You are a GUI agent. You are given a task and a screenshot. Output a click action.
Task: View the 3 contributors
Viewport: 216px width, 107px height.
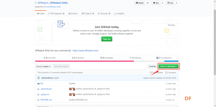(x=164, y=58)
